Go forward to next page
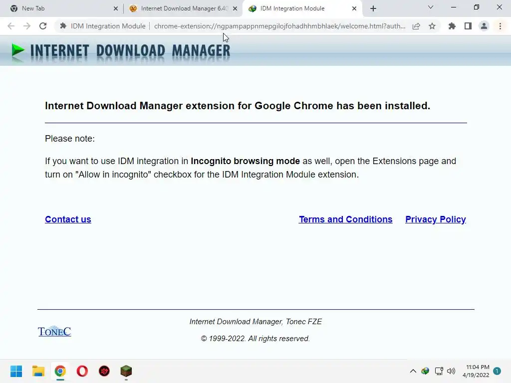 coord(27,26)
